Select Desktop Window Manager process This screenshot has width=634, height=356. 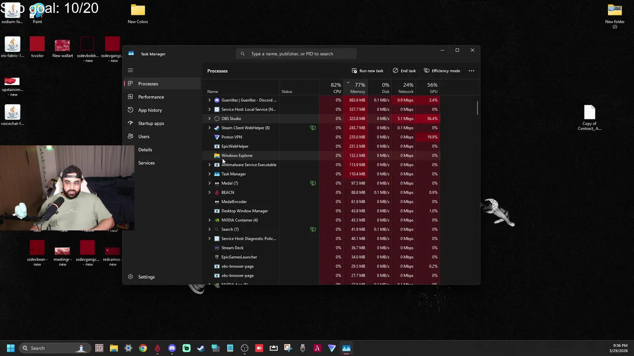click(x=245, y=211)
